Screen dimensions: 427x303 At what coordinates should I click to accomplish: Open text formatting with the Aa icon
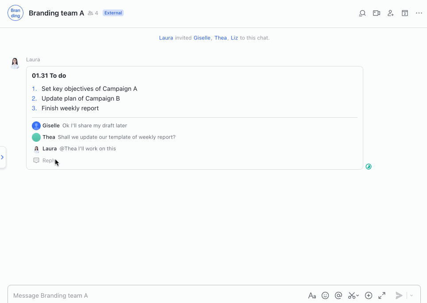tap(312, 295)
